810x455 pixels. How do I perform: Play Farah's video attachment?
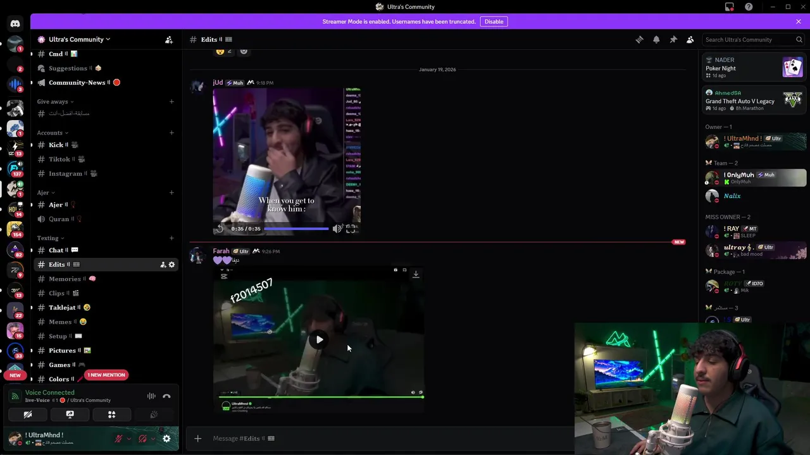320,340
